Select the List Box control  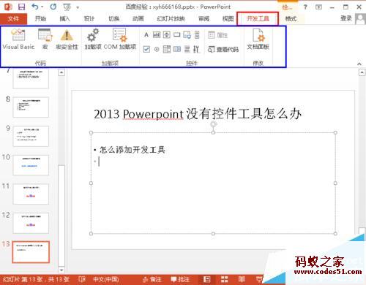(167, 49)
